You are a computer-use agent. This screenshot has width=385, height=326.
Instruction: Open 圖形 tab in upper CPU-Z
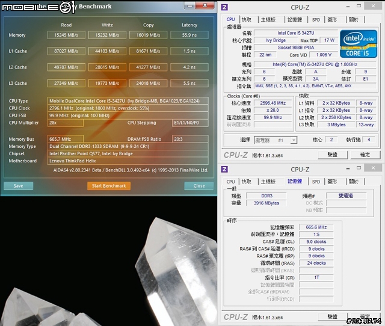pos(332,20)
